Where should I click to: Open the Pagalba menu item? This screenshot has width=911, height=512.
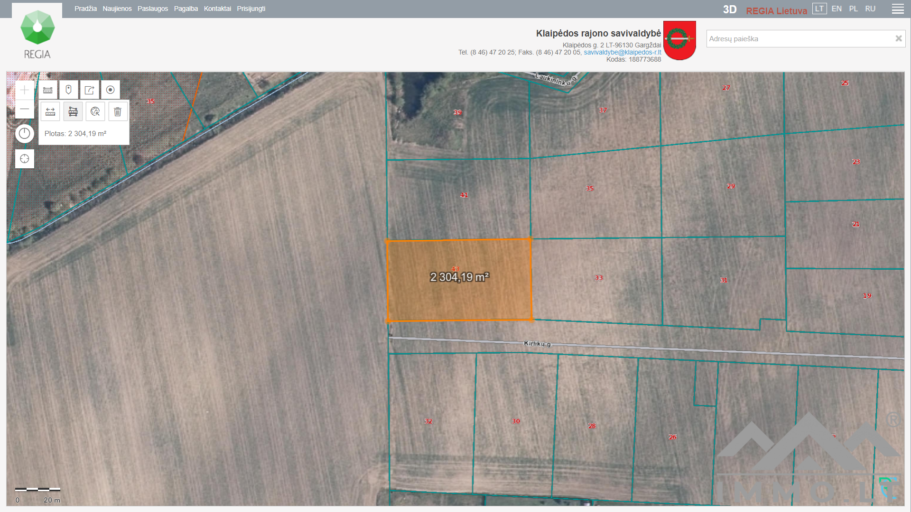186,9
